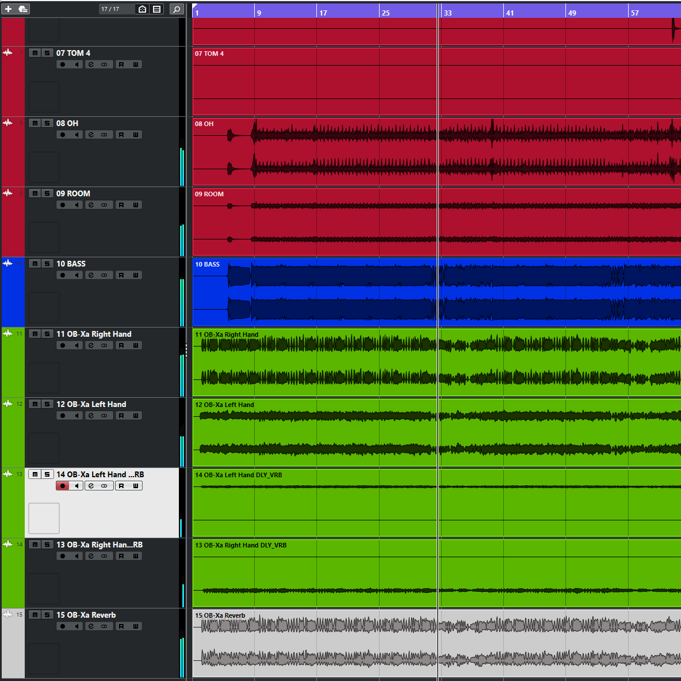
Task: Click the 14 OB-Xa Left Hand track picture box
Action: (x=44, y=518)
